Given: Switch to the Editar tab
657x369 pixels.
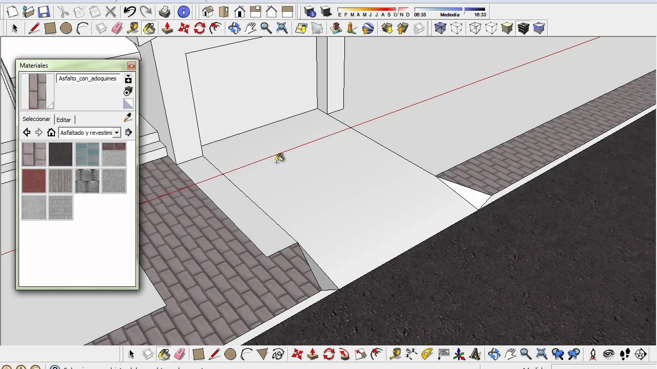Looking at the screenshot, I should 64,119.
